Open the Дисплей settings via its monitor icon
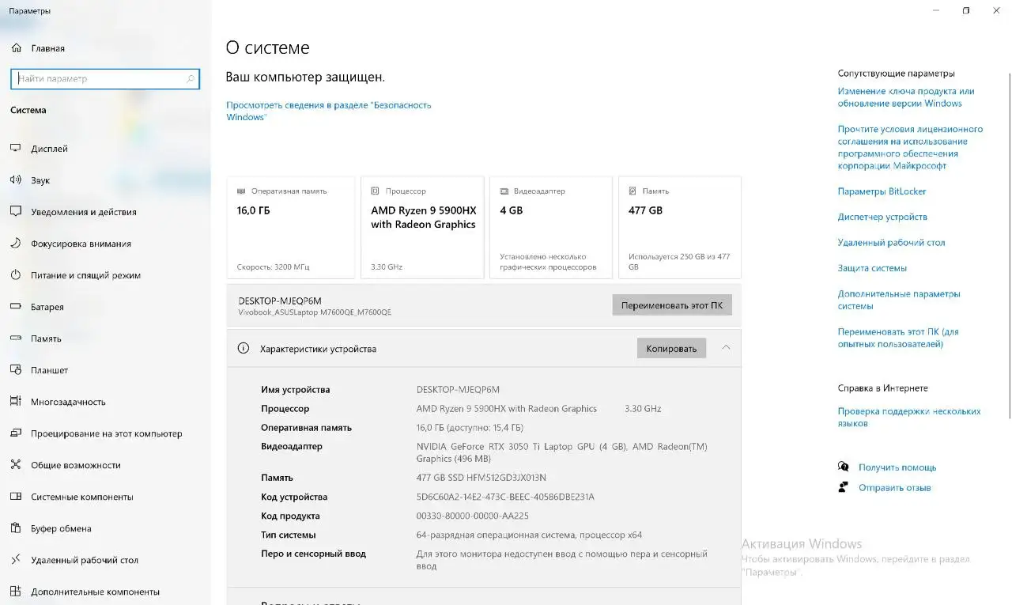The height and width of the screenshot is (605, 1012). [17, 148]
